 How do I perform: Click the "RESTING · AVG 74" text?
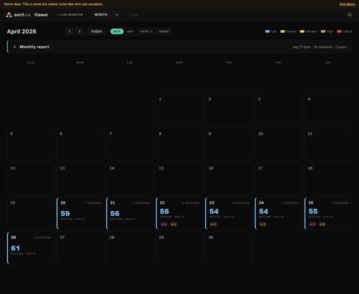pos(321,217)
